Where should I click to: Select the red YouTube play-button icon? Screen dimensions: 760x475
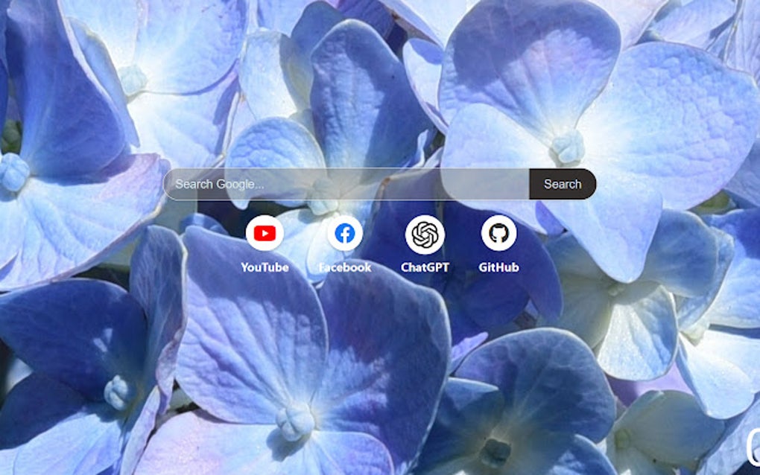click(266, 235)
